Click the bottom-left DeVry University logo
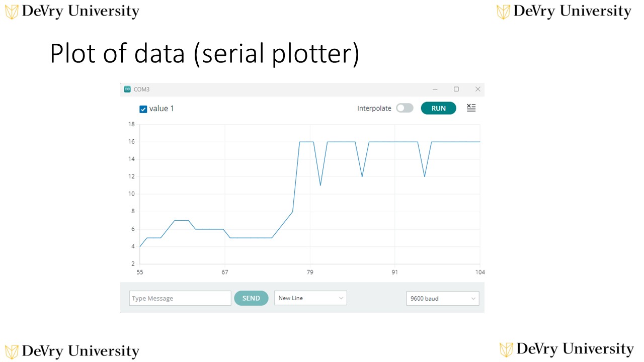Viewport: 644px width, 362px height. click(x=72, y=351)
